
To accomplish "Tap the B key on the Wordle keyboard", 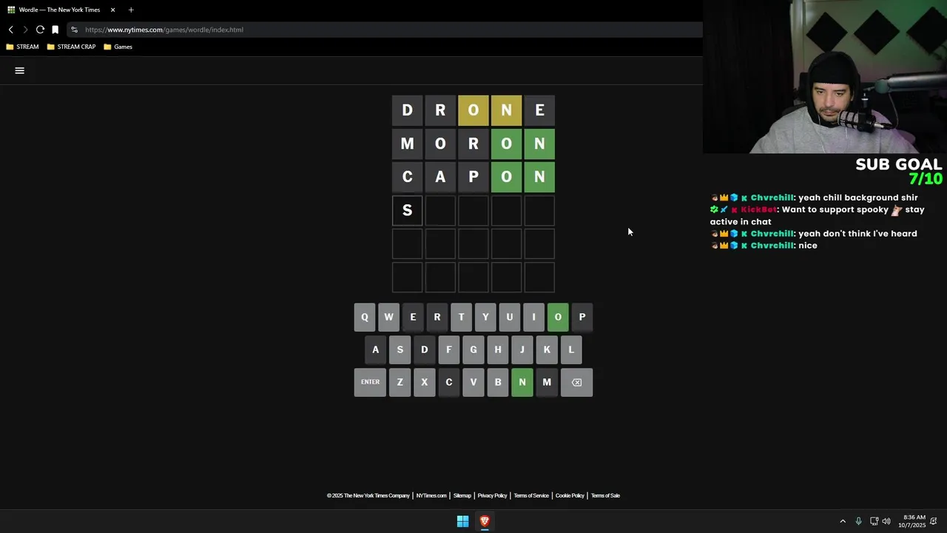I will coord(498,382).
